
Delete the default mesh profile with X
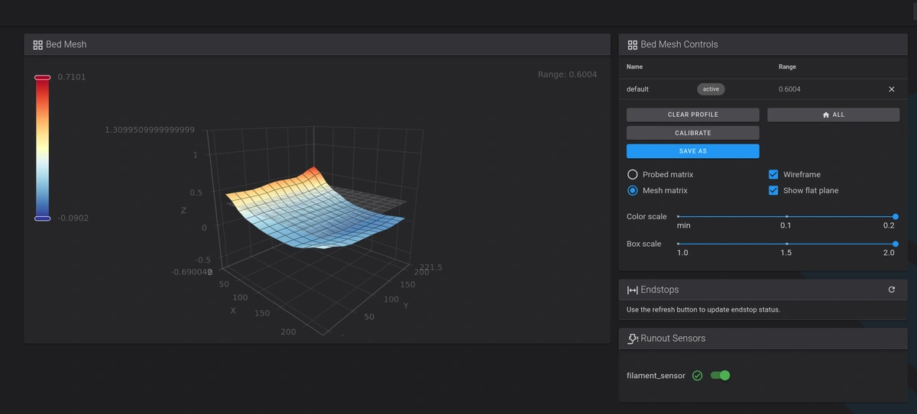tap(891, 89)
